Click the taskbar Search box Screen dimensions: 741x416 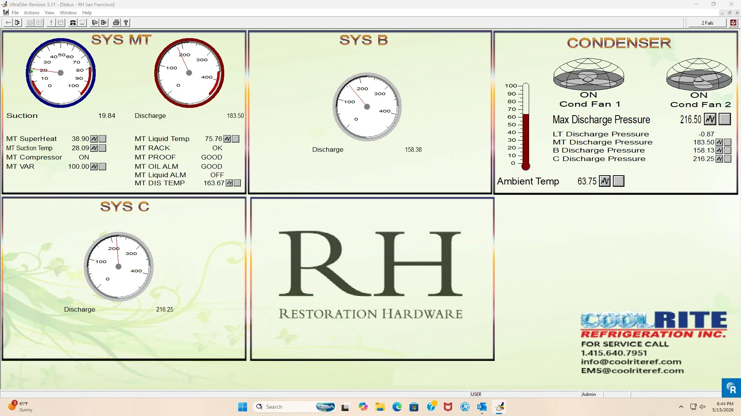[294, 407]
